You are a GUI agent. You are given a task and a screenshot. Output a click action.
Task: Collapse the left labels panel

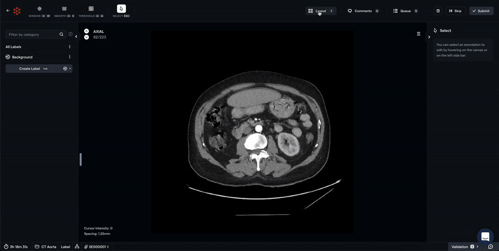[76, 37]
